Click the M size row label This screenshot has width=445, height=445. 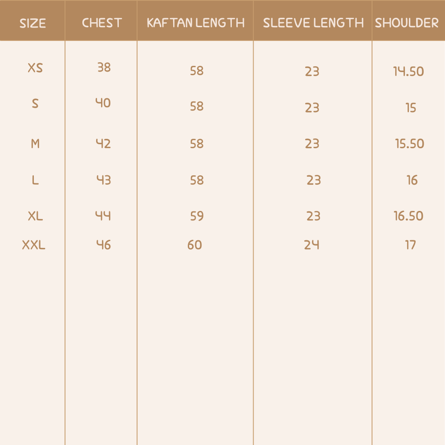point(35,144)
